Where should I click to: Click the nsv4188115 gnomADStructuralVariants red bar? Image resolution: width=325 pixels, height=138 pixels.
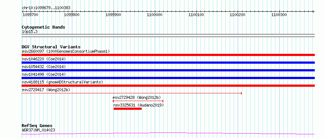(168, 86)
